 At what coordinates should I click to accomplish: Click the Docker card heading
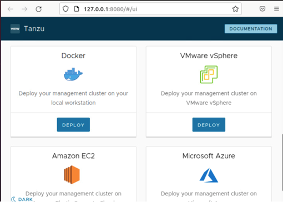click(x=73, y=55)
